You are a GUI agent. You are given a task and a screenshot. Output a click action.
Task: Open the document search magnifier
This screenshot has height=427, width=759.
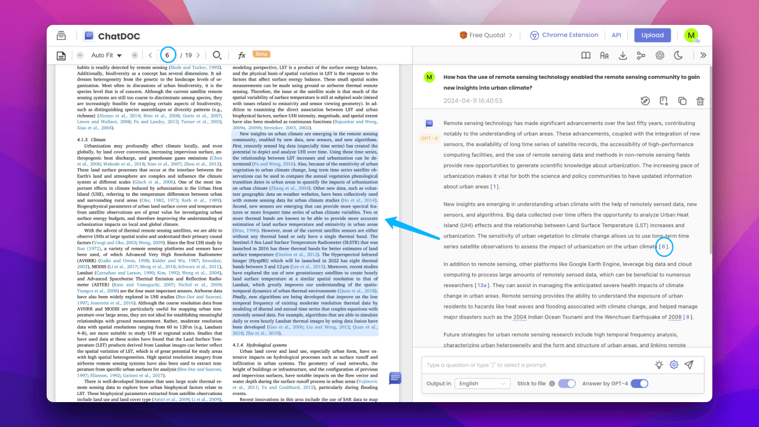point(217,55)
